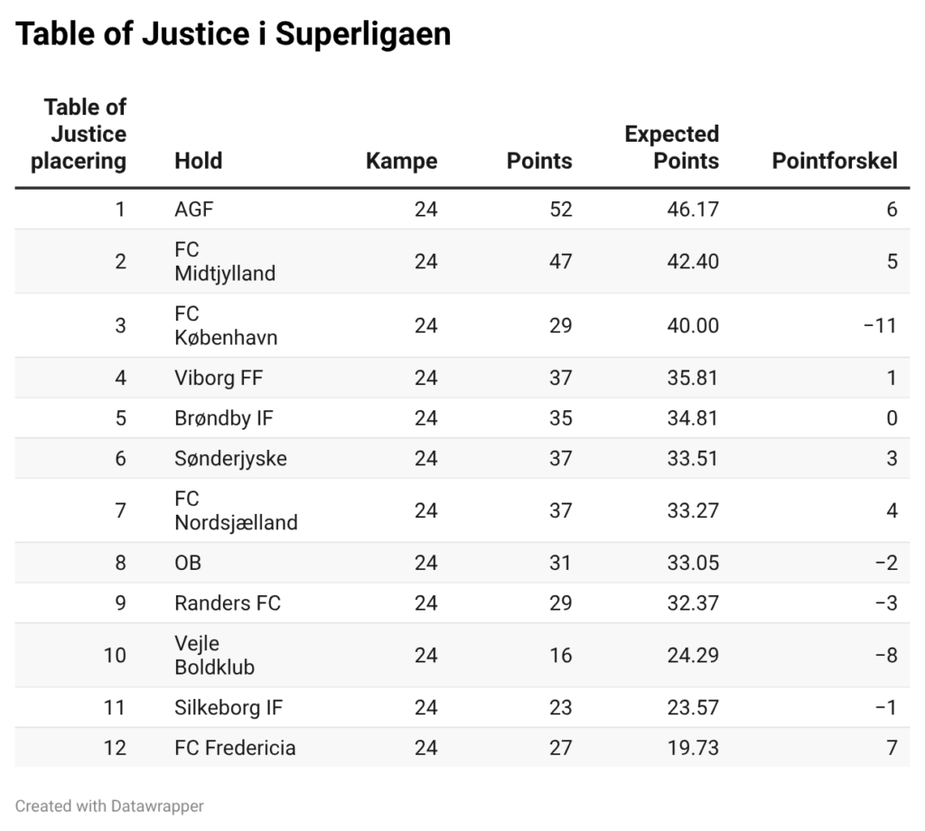Select the Brøndby IF team cell
Viewport: 925px width, 831px height.
point(223,418)
